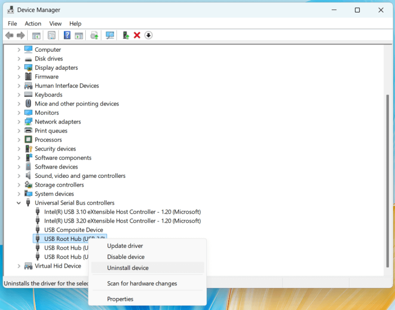This screenshot has height=310, width=395.
Task: Open the Properties toolbar icon
Action: pos(51,35)
